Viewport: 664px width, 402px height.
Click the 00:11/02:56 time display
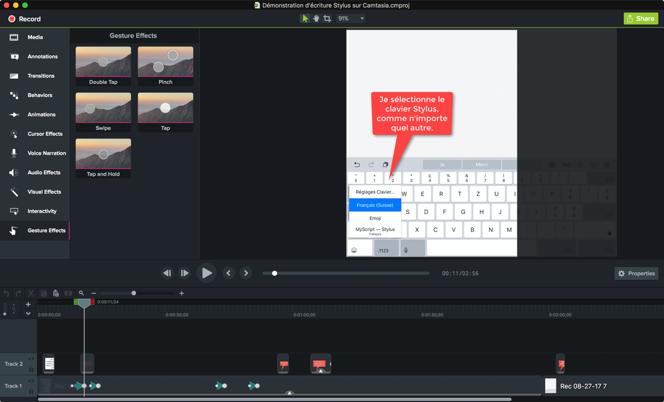click(x=460, y=274)
